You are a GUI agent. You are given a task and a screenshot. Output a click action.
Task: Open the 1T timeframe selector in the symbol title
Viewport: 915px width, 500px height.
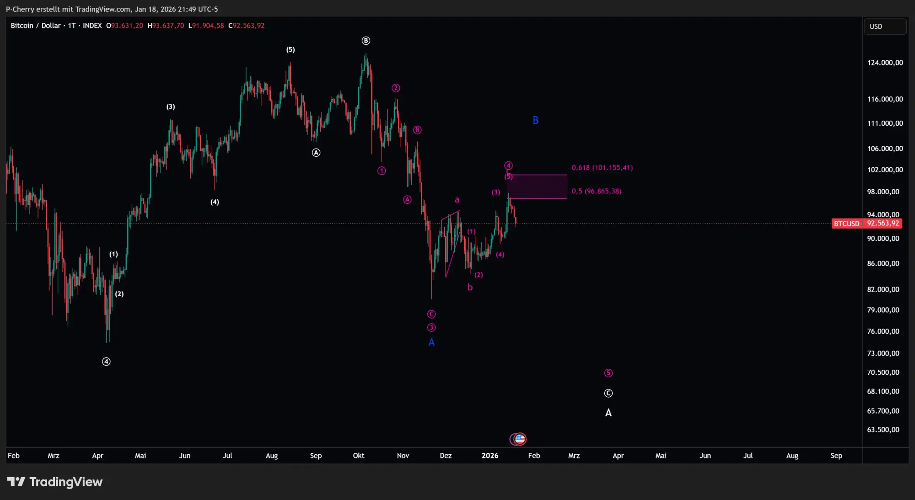(71, 26)
